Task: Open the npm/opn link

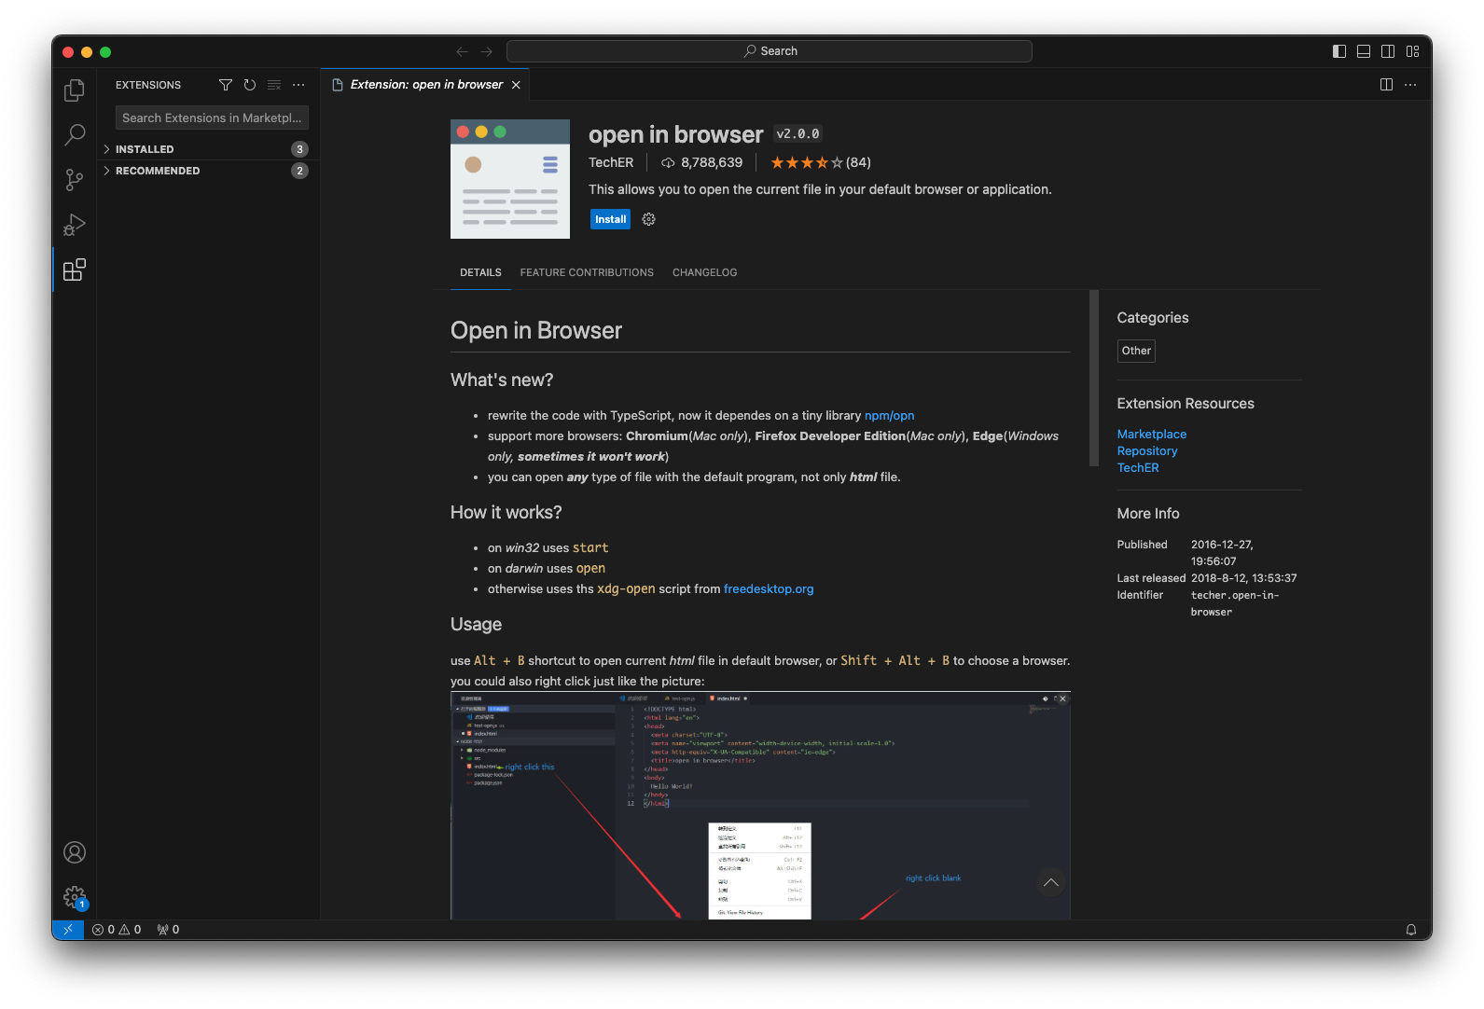Action: point(889,416)
